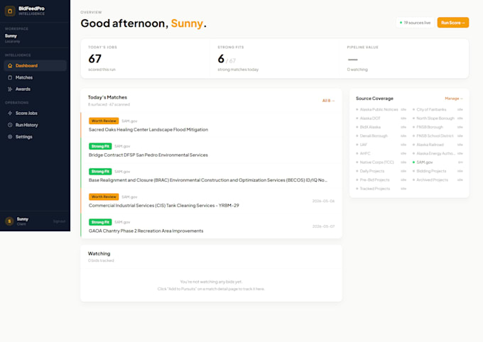Click the Settings gear icon
483x342 pixels.
click(x=10, y=137)
